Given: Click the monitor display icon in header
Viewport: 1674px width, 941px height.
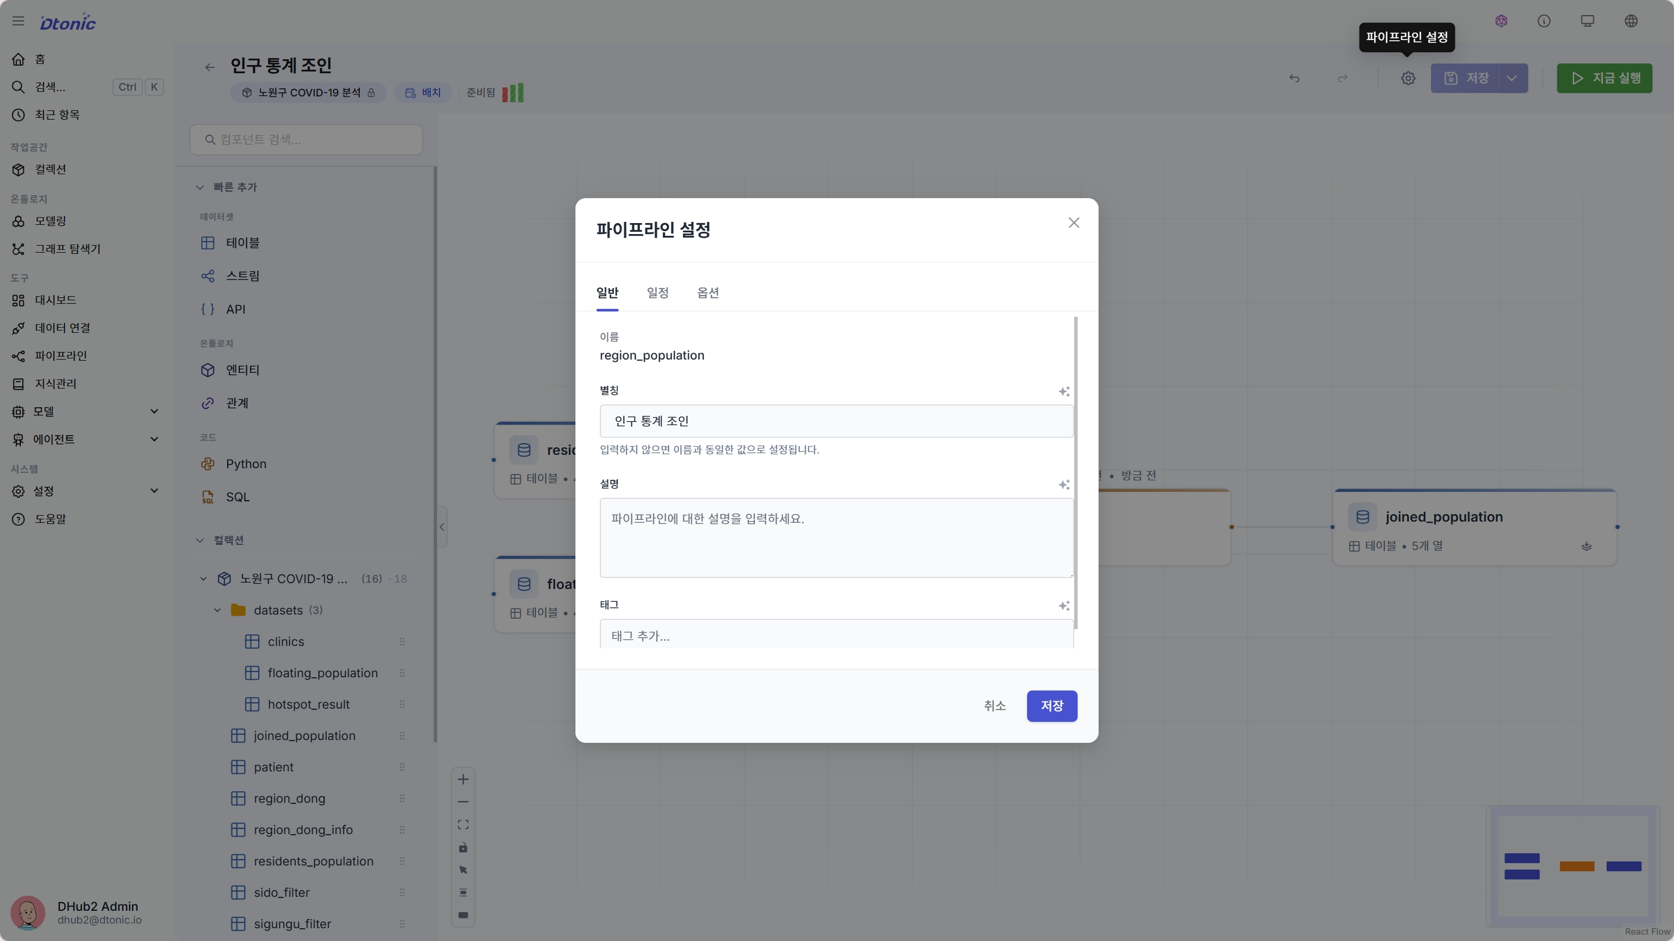Looking at the screenshot, I should [1587, 21].
